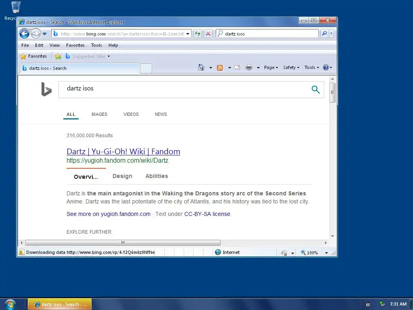Image resolution: width=413 pixels, height=310 pixels.
Task: Click the Bing icon in address bar
Action: (x=56, y=34)
